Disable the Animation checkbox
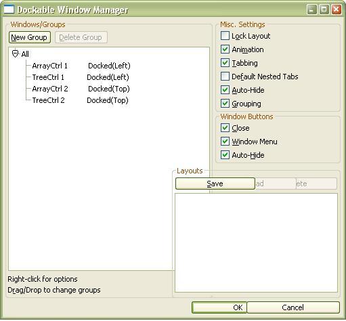The height and width of the screenshot is (321, 346). click(x=225, y=49)
